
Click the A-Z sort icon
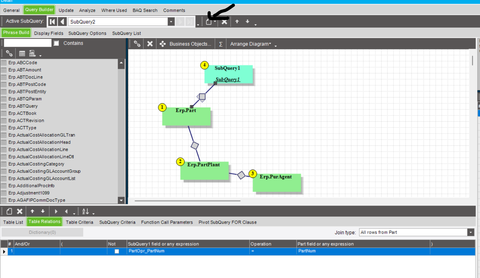(85, 211)
